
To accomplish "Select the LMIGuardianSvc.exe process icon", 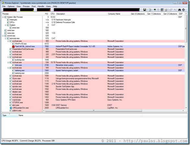I will click(x=11, y=108).
